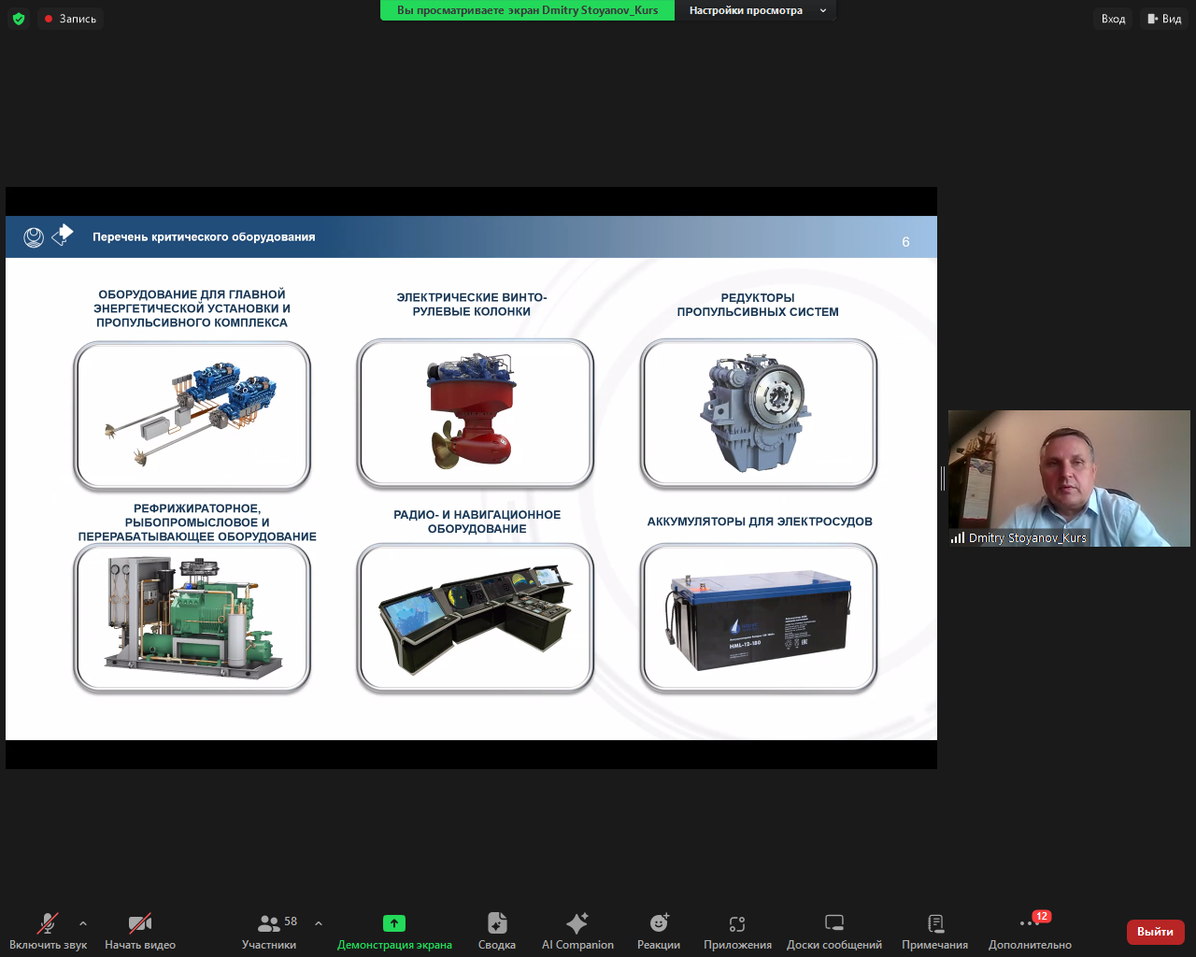
Task: Click the Вход sign-in button
Action: click(1113, 19)
